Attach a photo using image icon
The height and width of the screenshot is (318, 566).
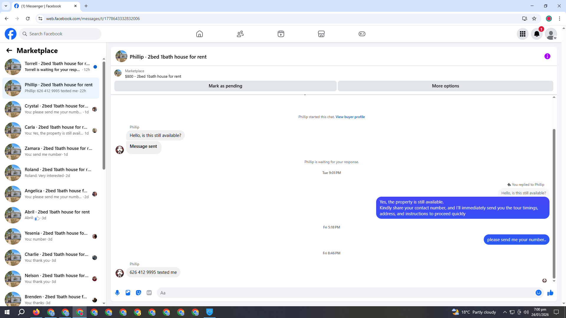128,293
